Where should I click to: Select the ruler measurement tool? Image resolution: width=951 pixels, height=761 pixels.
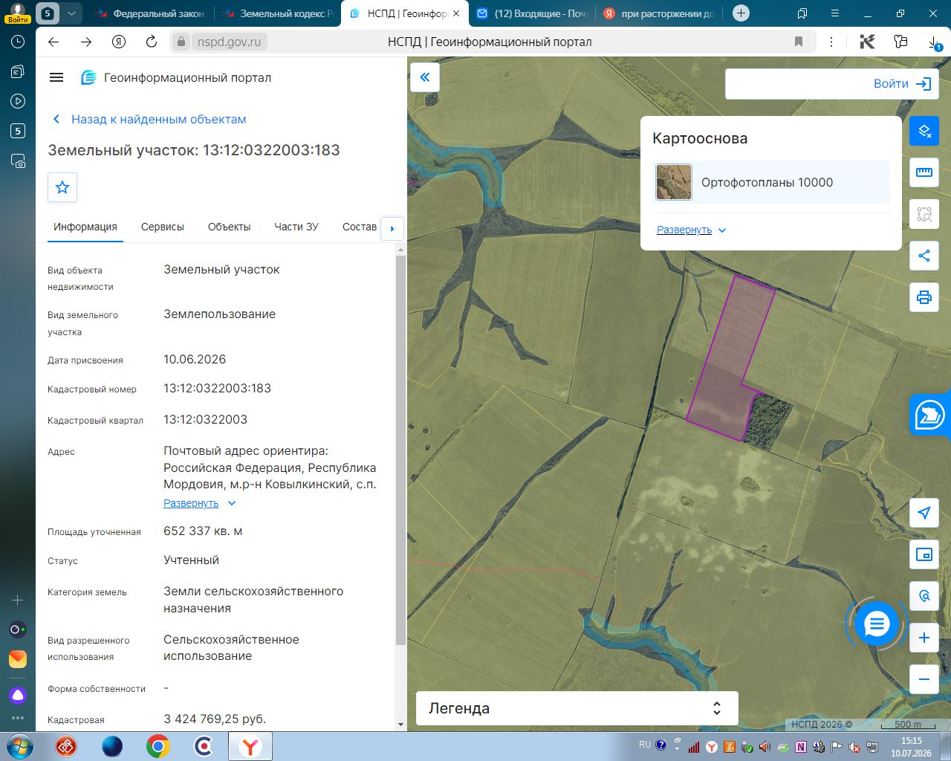coord(924,172)
